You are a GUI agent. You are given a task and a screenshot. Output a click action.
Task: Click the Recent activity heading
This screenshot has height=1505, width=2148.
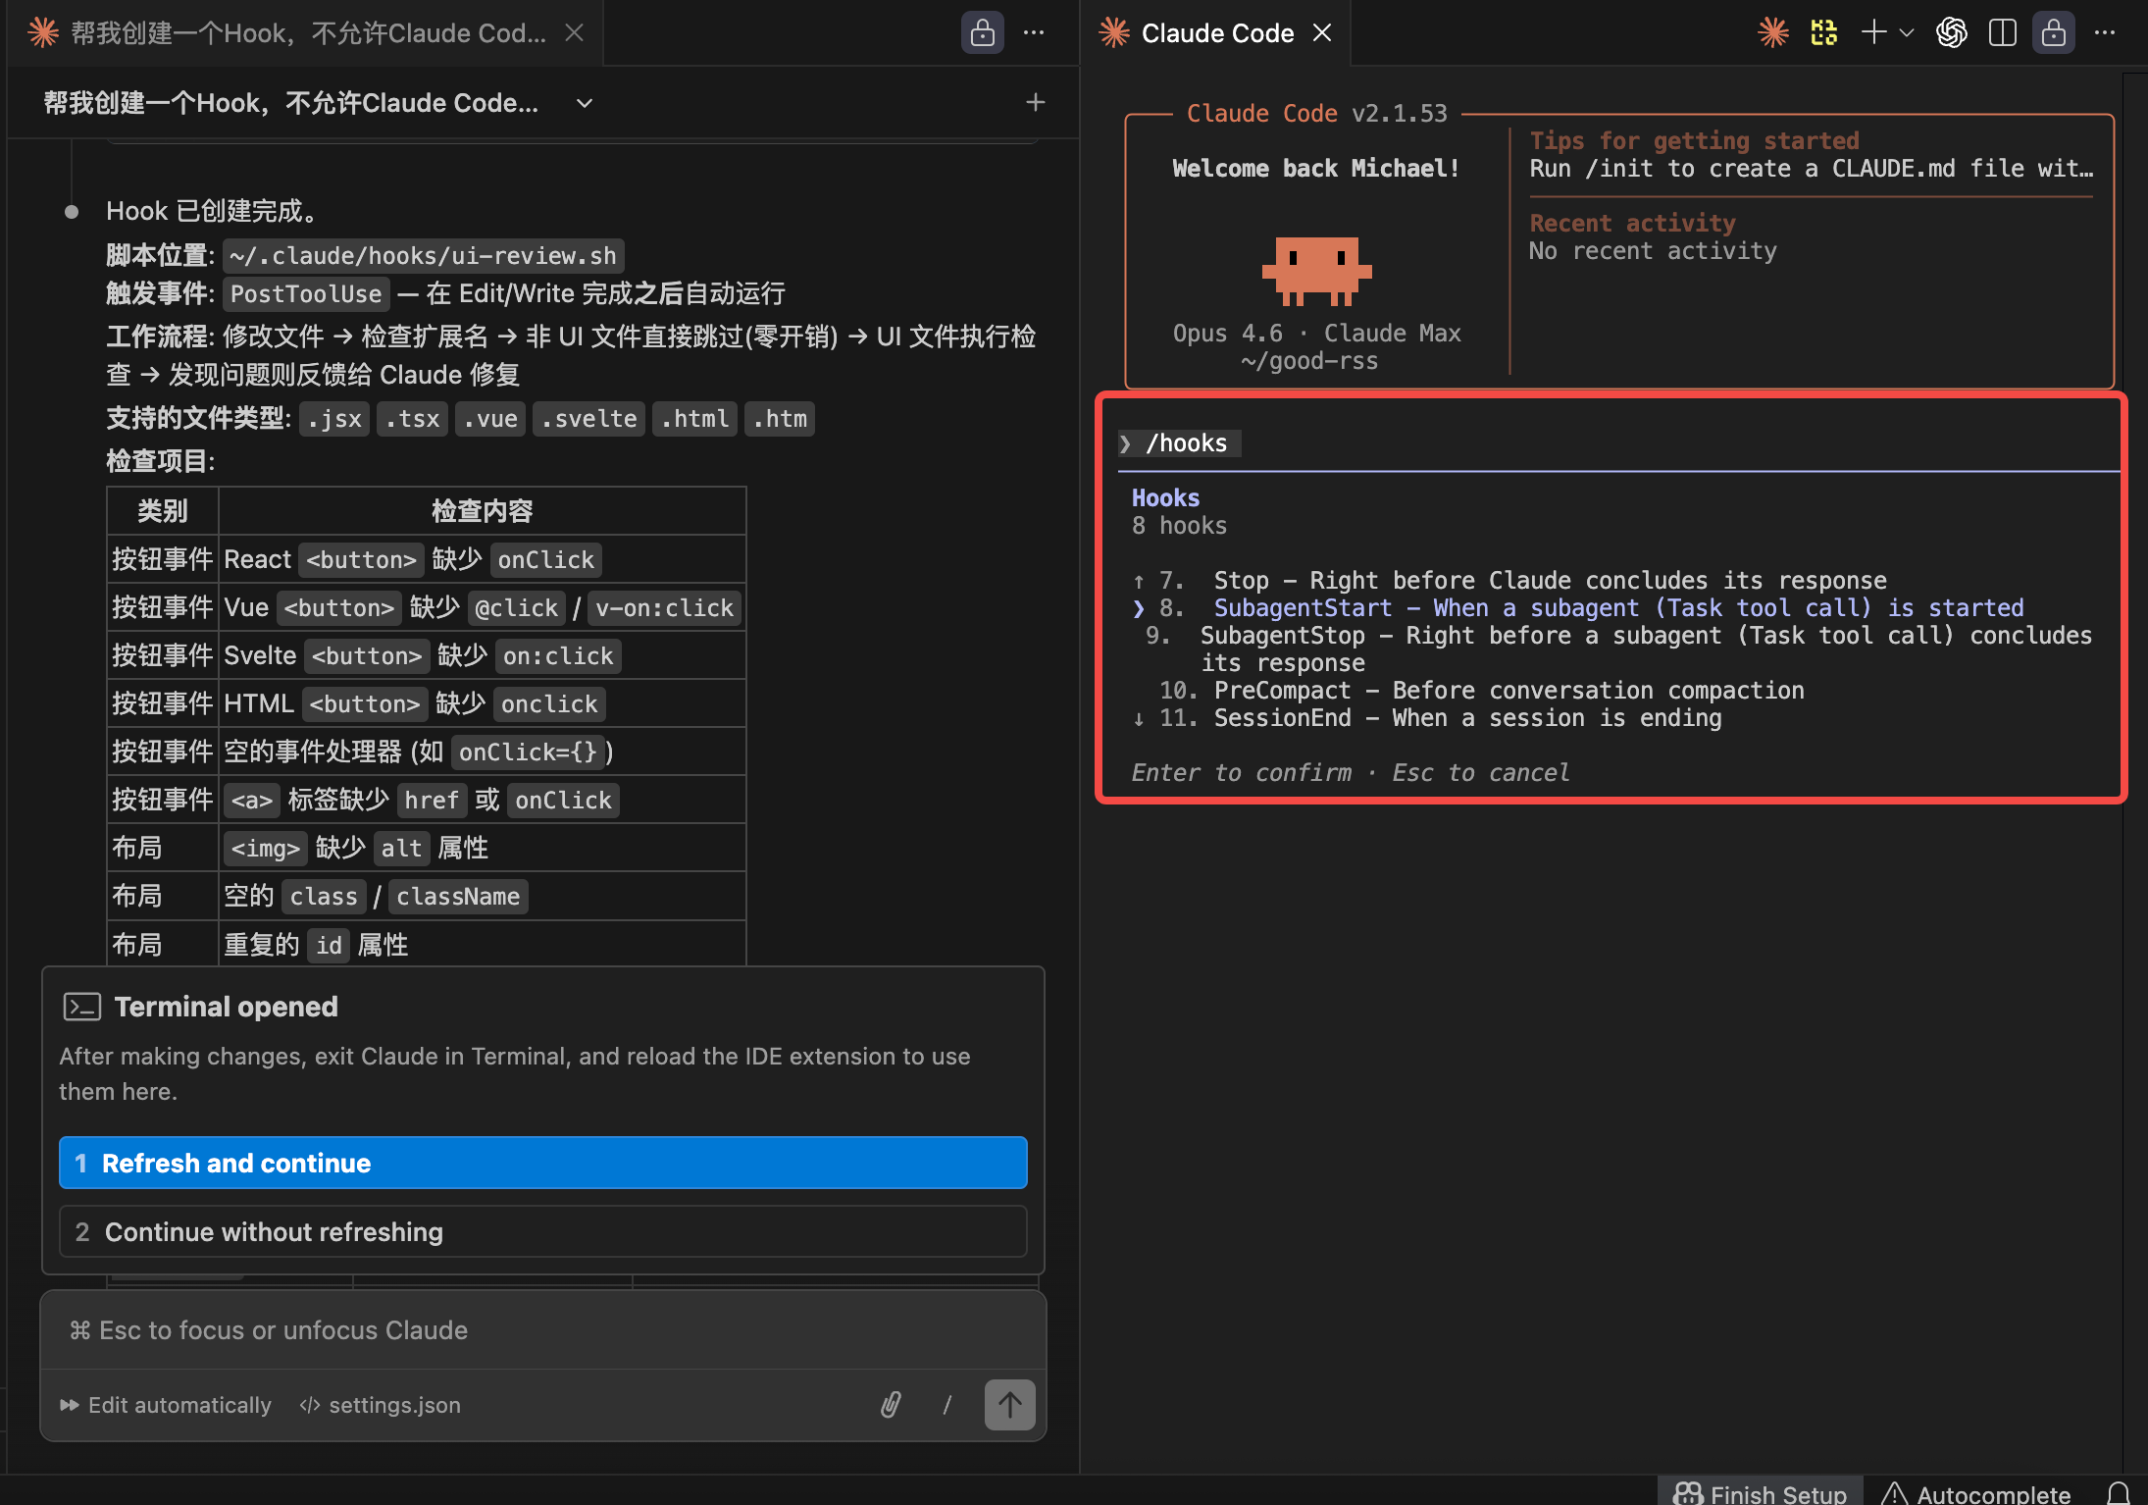pos(1633,224)
